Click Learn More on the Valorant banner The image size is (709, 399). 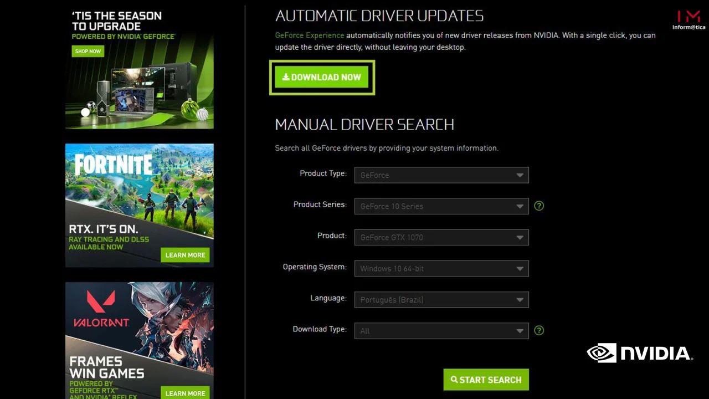click(185, 393)
